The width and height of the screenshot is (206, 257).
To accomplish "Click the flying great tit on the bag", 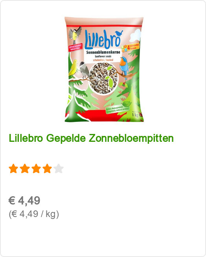I will click(x=75, y=34).
